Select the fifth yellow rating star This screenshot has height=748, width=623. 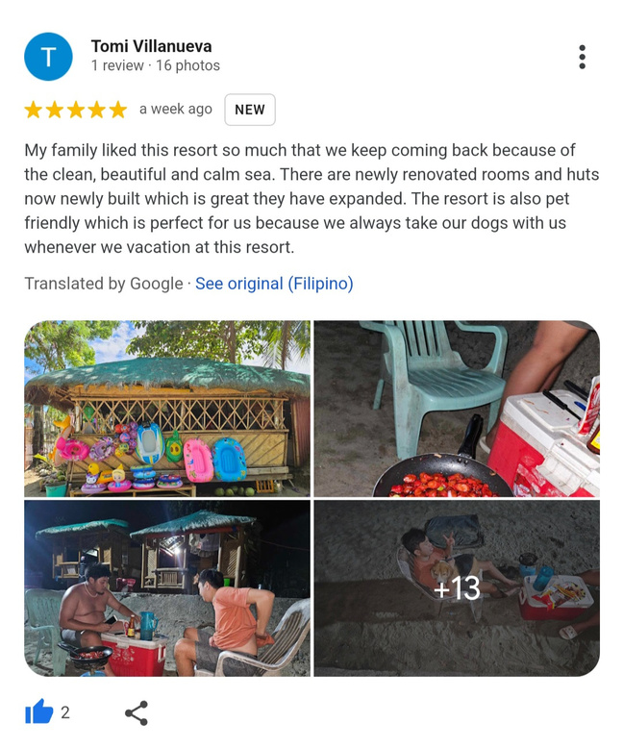(x=118, y=110)
